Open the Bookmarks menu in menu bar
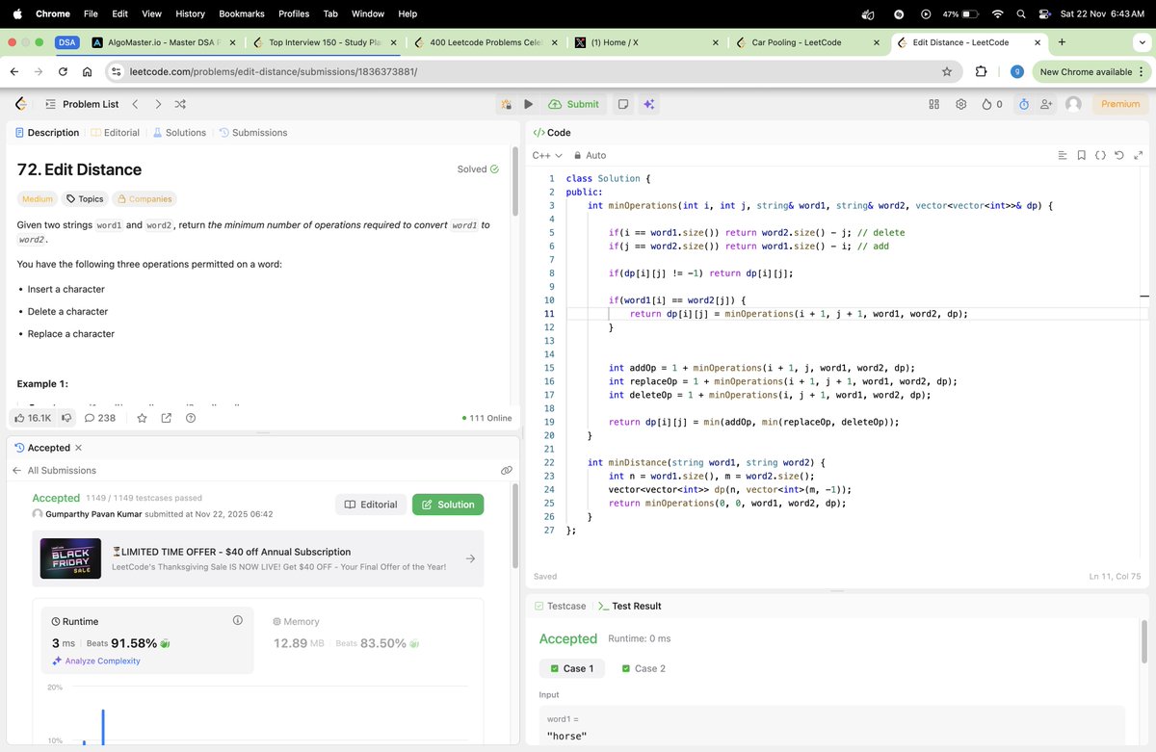The height and width of the screenshot is (752, 1156). coord(240,13)
